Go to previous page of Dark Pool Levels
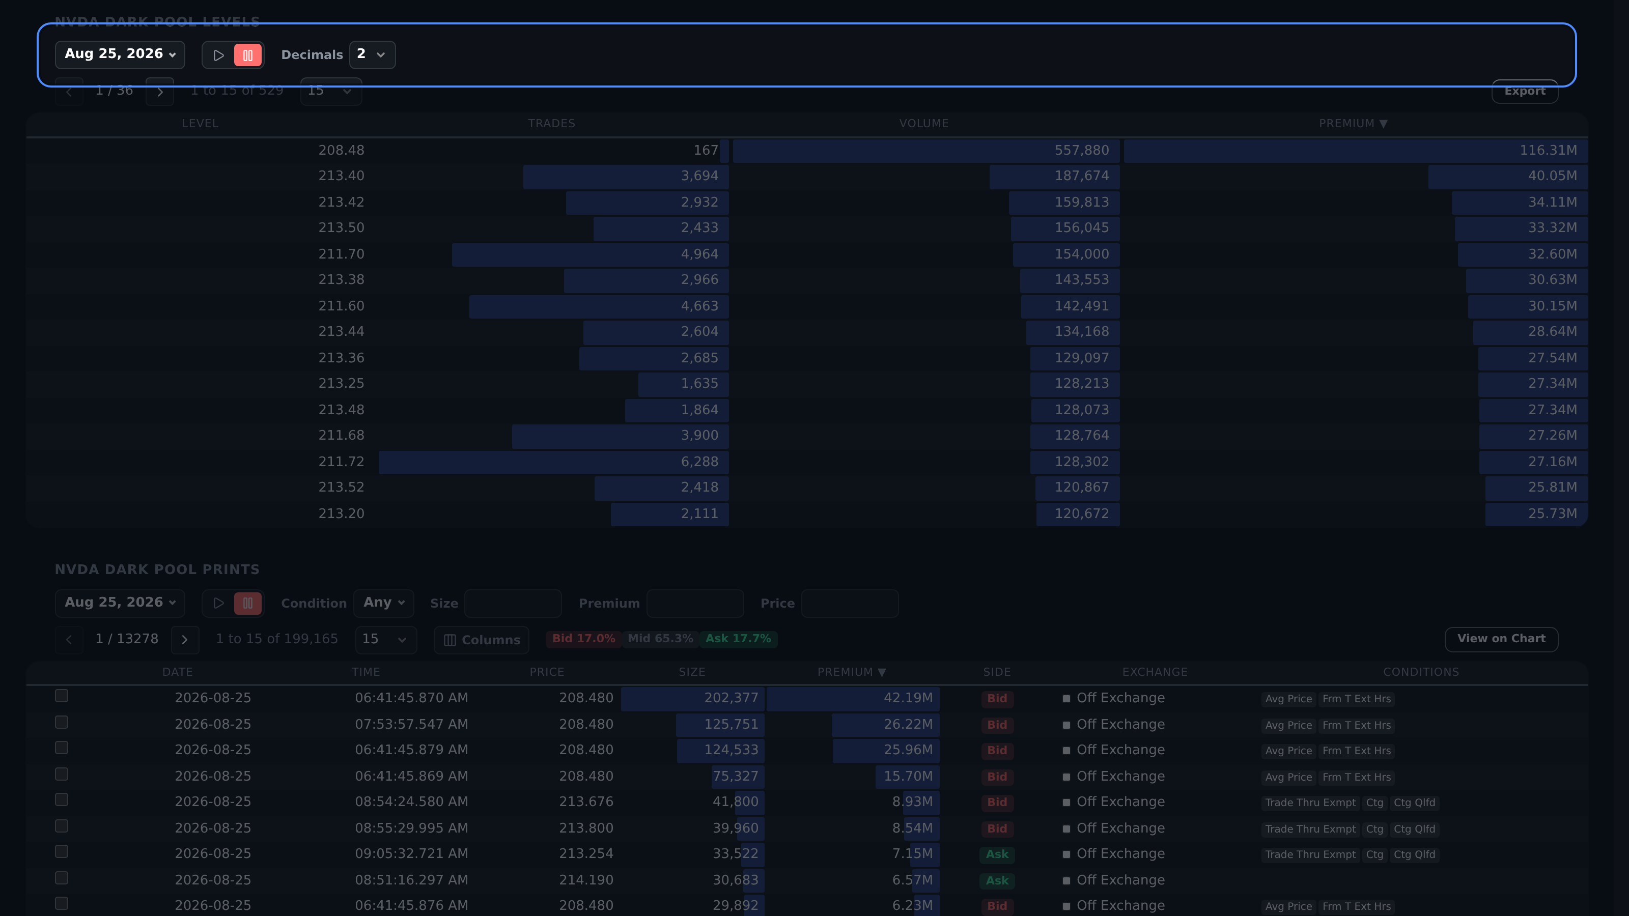The height and width of the screenshot is (916, 1629). point(69,92)
